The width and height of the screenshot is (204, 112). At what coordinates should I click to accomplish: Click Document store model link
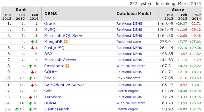point(129,42)
